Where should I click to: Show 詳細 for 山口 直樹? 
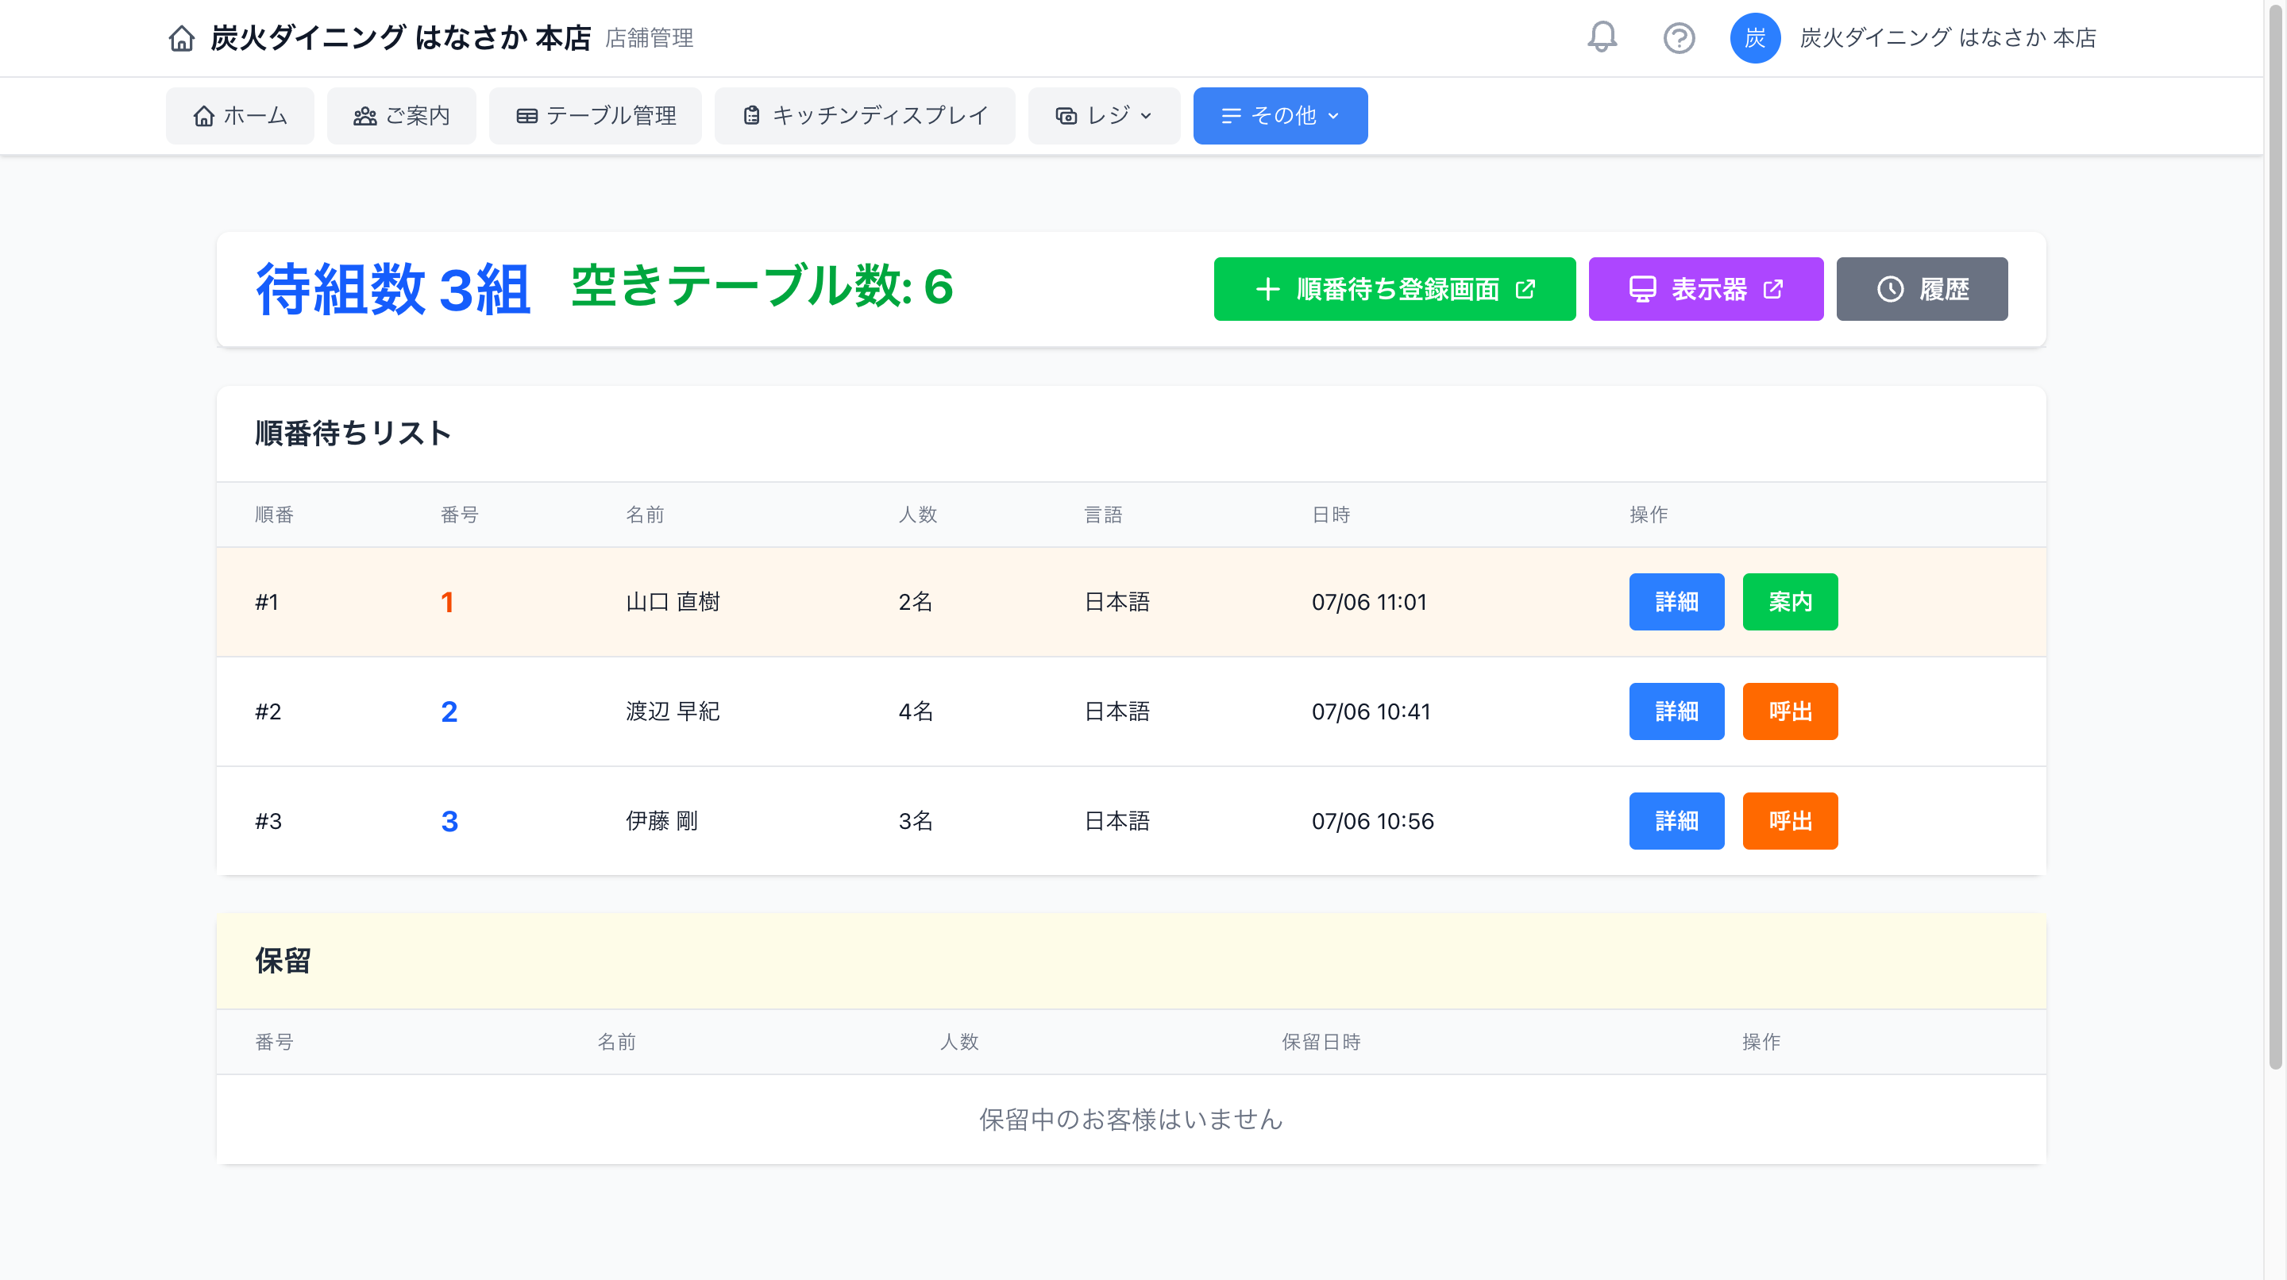coord(1676,602)
